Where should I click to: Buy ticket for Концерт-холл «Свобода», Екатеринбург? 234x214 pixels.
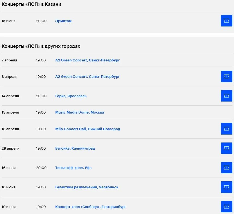tap(226, 207)
